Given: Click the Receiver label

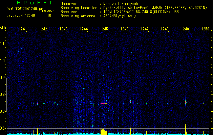Looking at the screenshot, I should tap(69, 12).
